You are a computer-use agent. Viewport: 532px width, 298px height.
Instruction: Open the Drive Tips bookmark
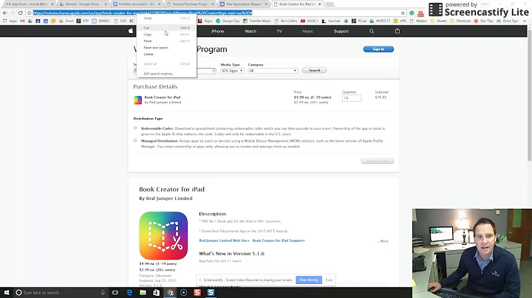pyautogui.click(x=507, y=21)
